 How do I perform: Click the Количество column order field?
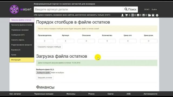(107, 41)
